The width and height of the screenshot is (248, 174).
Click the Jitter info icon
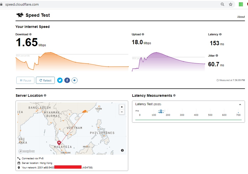[x=217, y=55]
